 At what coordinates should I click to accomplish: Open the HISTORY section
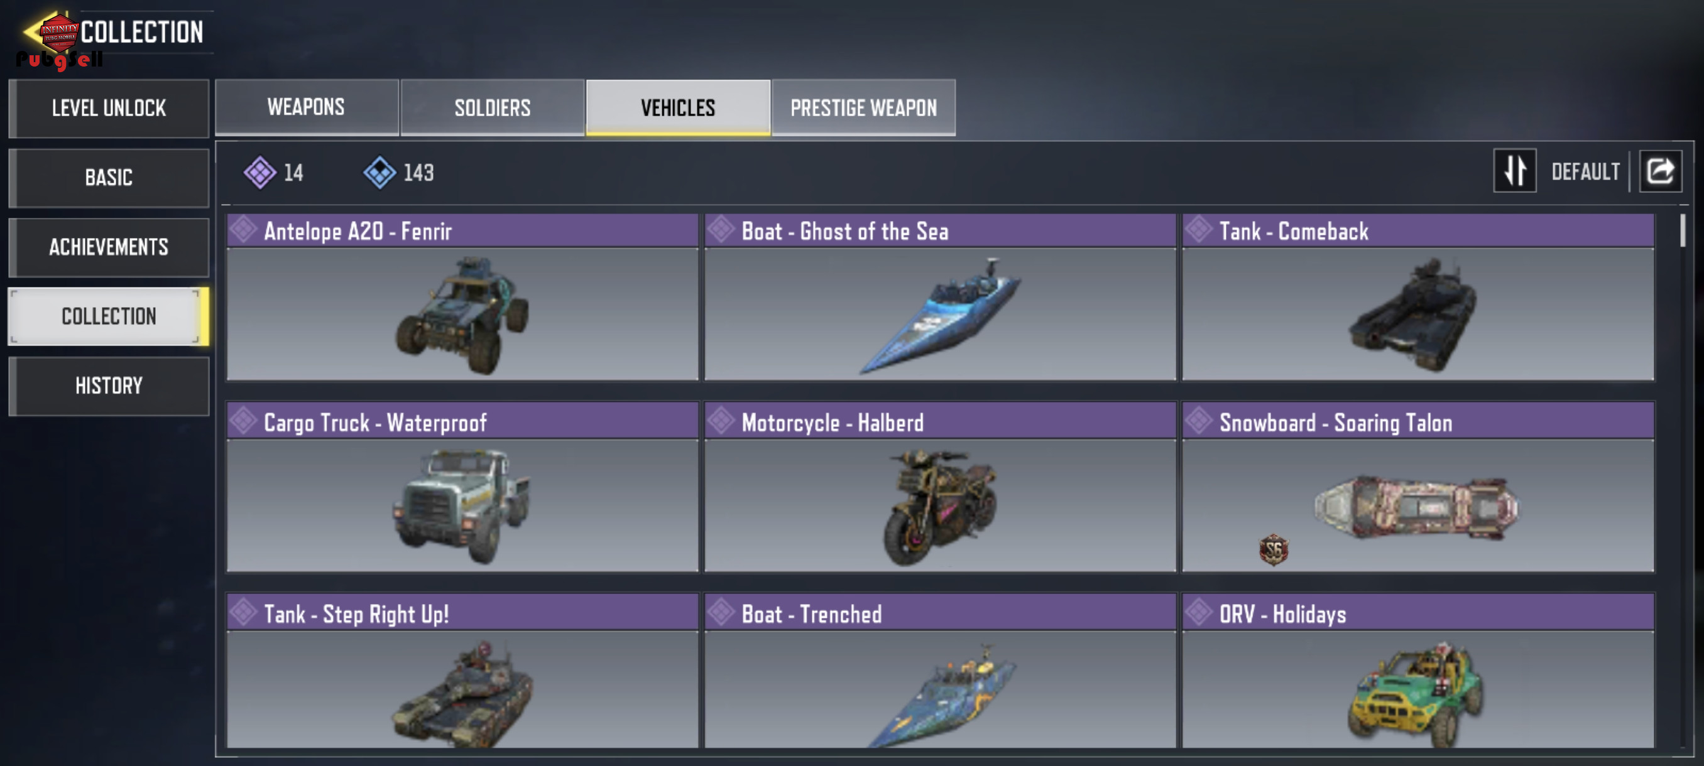click(109, 386)
